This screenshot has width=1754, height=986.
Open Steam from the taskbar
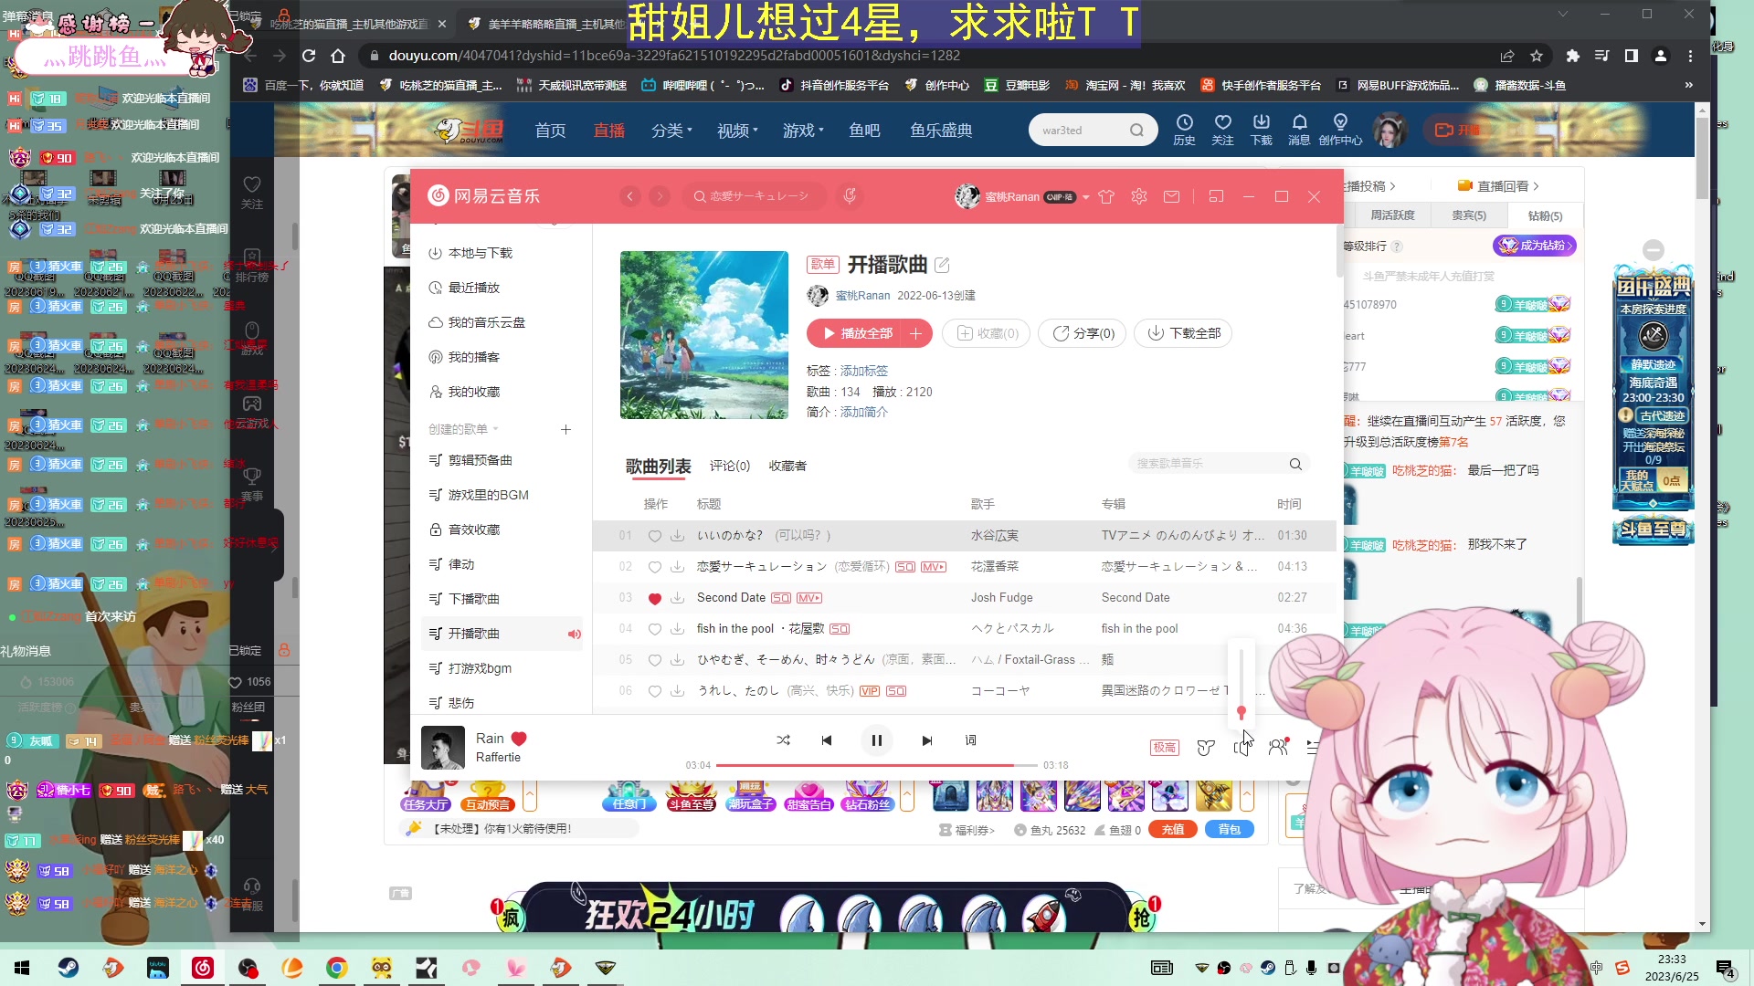click(x=68, y=968)
